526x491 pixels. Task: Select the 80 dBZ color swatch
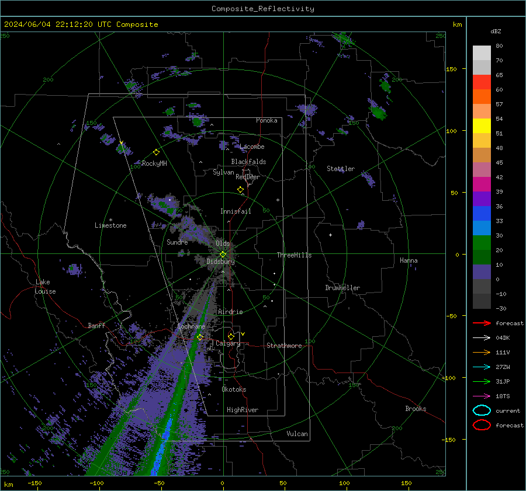(x=482, y=53)
